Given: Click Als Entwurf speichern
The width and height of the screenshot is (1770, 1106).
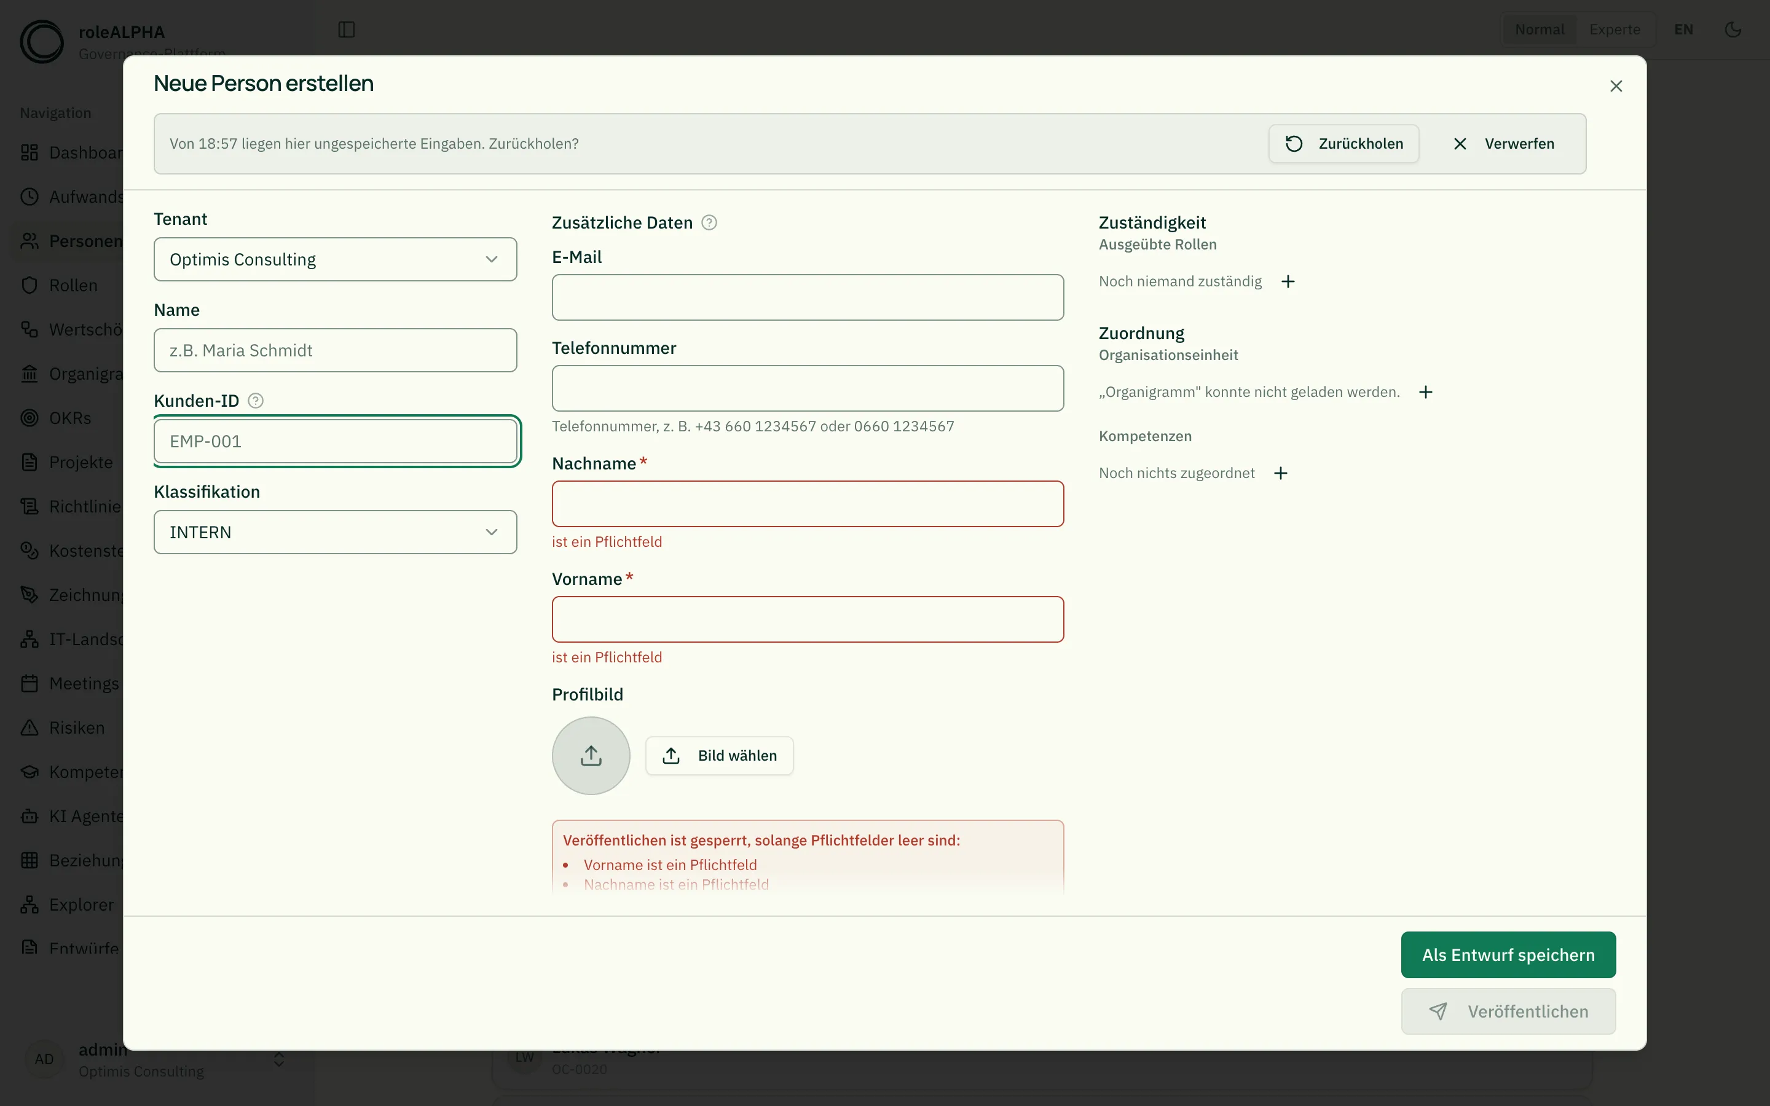Looking at the screenshot, I should [1508, 955].
